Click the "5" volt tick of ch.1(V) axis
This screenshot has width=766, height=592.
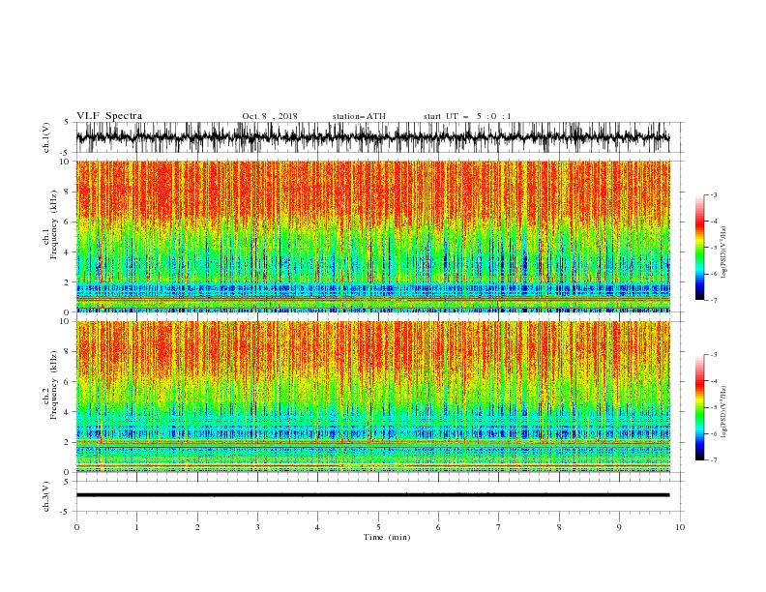[x=67, y=122]
